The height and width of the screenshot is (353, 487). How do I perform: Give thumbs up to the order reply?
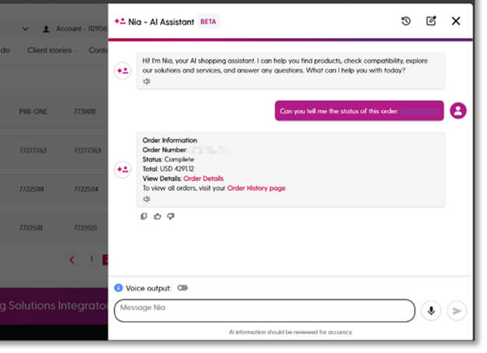(x=157, y=217)
